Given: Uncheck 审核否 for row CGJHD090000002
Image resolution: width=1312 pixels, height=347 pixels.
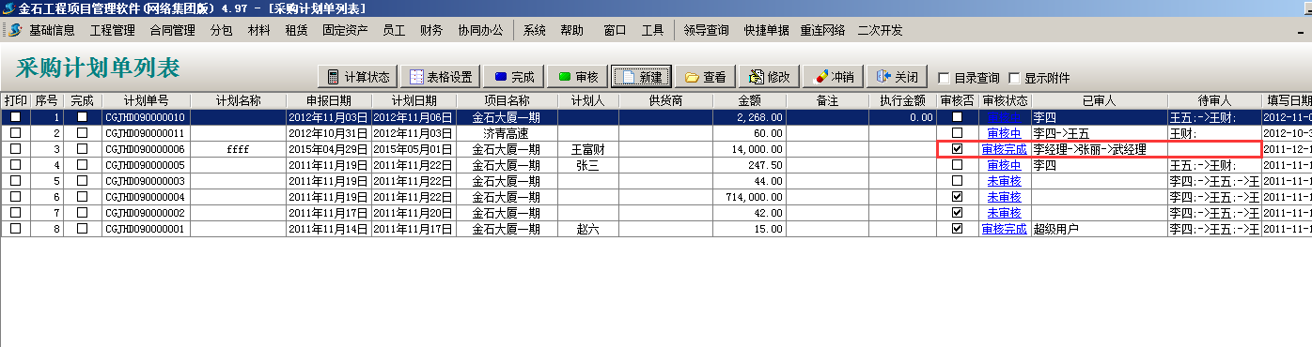Looking at the screenshot, I should click(957, 212).
